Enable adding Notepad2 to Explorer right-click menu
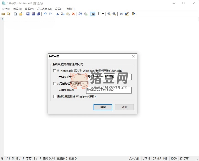 click(54, 70)
